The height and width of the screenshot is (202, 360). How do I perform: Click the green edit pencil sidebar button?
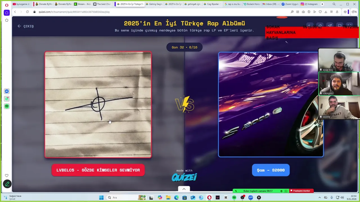7,184
